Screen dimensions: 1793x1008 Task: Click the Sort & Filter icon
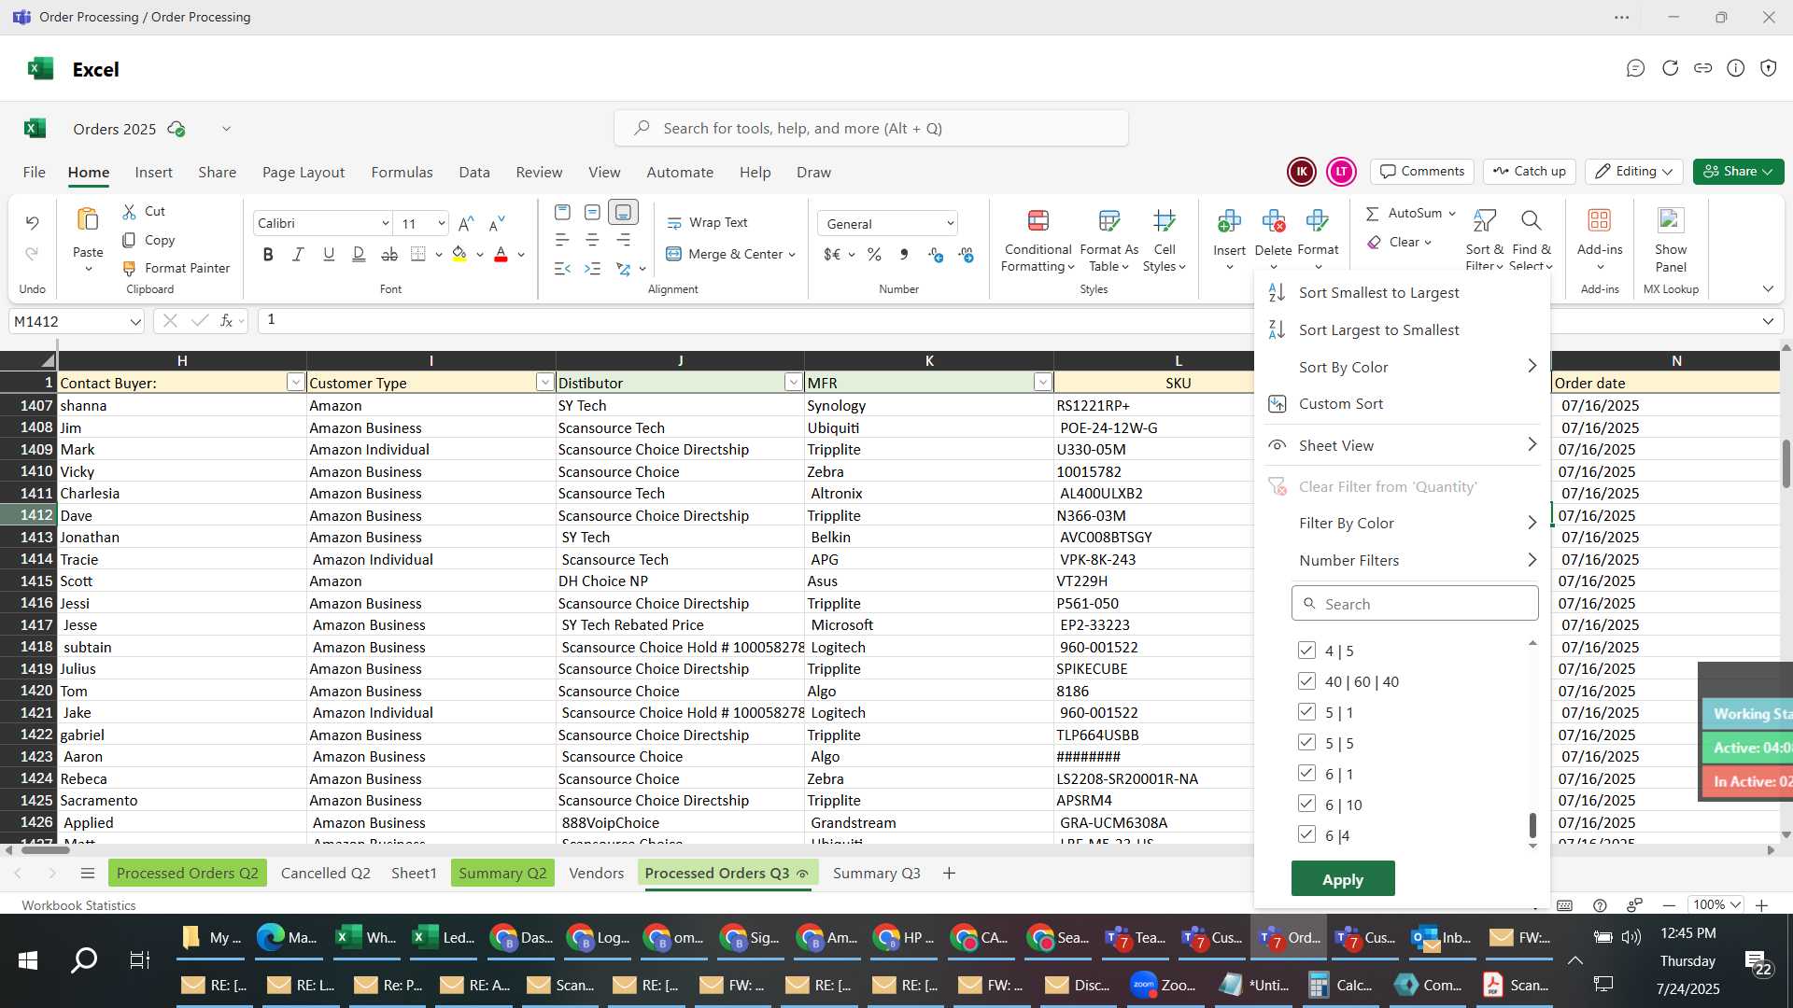coord(1484,221)
